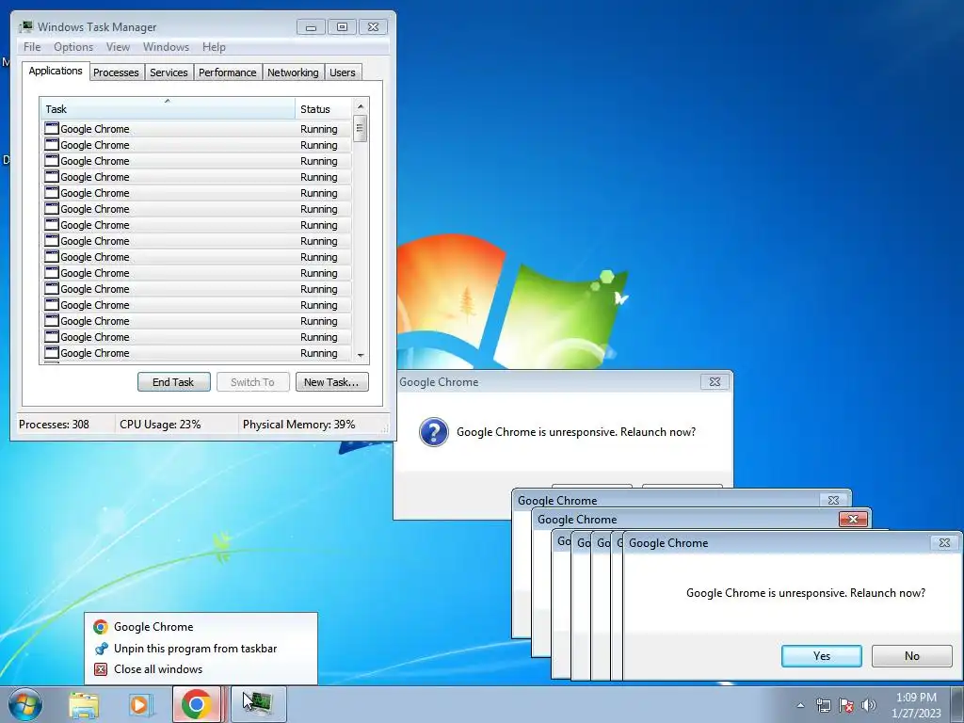Close the front Google Chrome dialog
Image resolution: width=964 pixels, height=723 pixels.
(944, 543)
